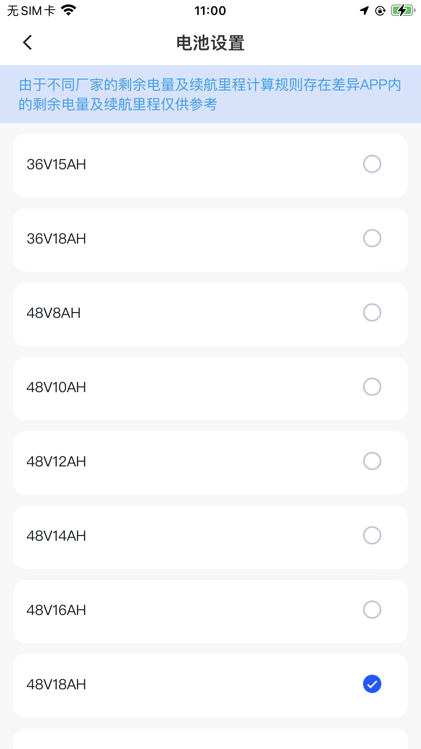The width and height of the screenshot is (421, 749).
Task: Tap the charging battery icon
Action: 403,11
